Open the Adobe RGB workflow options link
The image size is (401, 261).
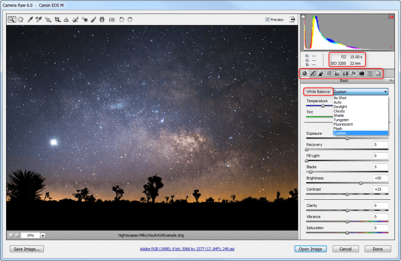pyautogui.click(x=187, y=249)
